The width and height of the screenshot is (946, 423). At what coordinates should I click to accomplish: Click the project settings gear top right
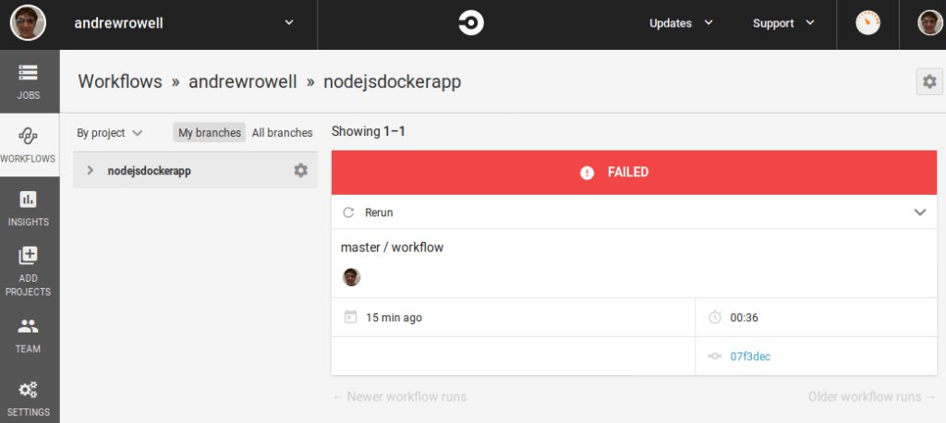(928, 81)
